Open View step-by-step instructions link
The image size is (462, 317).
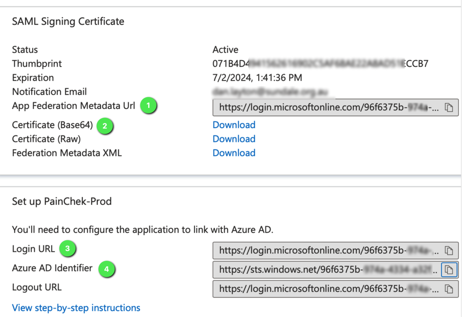(76, 308)
